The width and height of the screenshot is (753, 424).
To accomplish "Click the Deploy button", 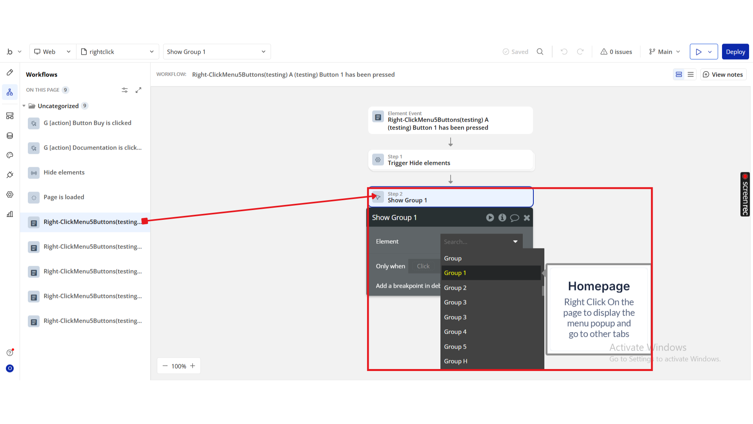I will pyautogui.click(x=735, y=52).
